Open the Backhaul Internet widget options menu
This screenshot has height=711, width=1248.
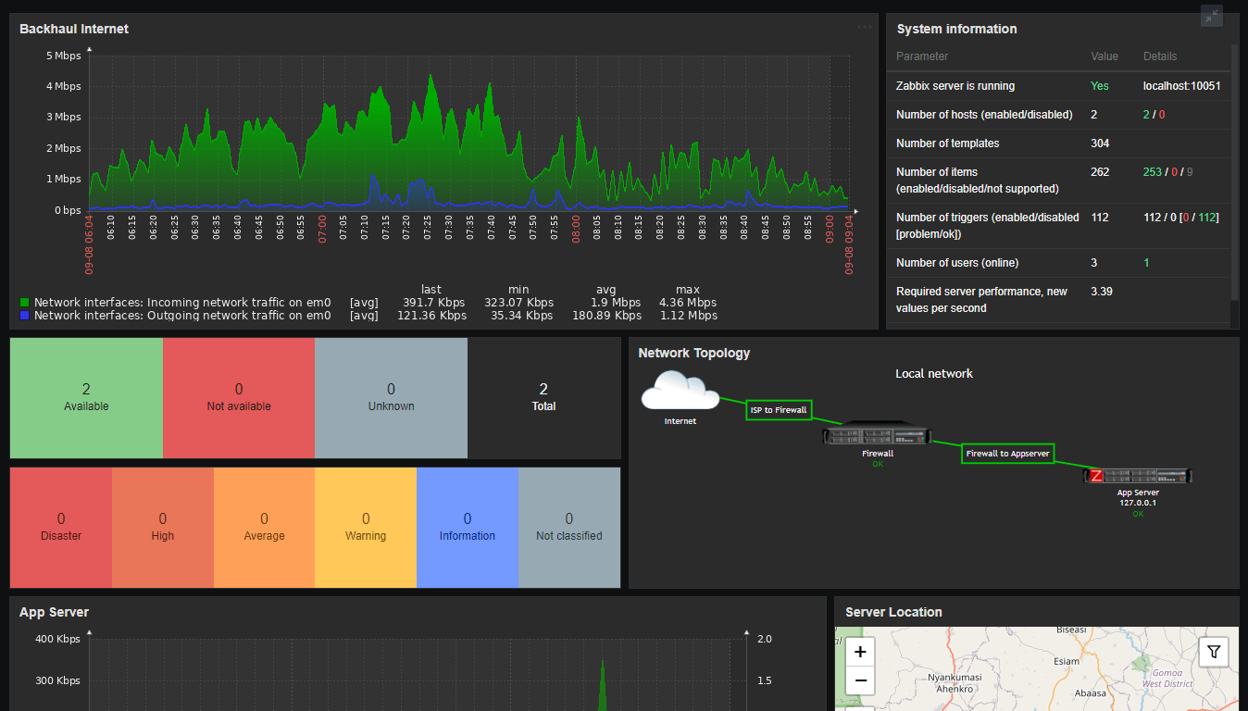pos(865,27)
